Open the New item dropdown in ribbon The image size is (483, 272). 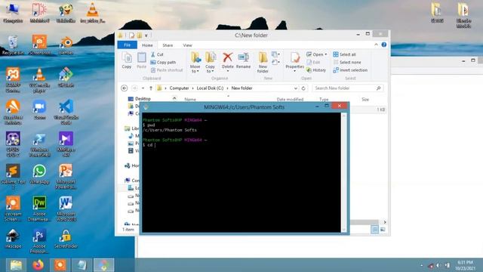(275, 54)
